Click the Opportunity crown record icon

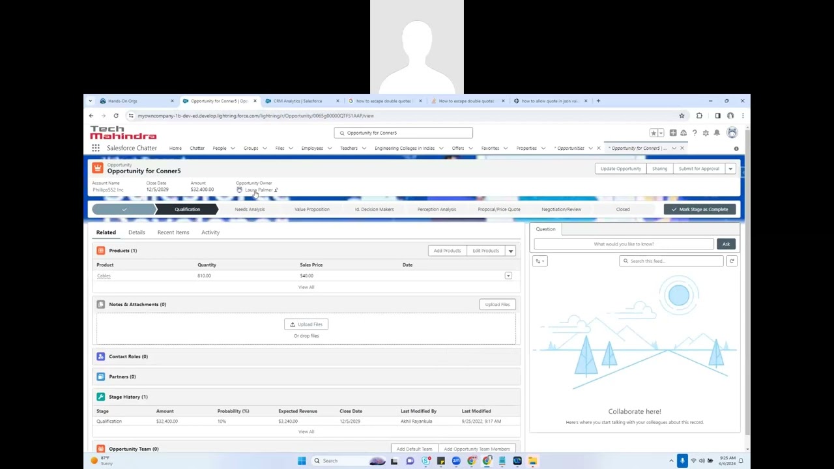click(x=98, y=168)
